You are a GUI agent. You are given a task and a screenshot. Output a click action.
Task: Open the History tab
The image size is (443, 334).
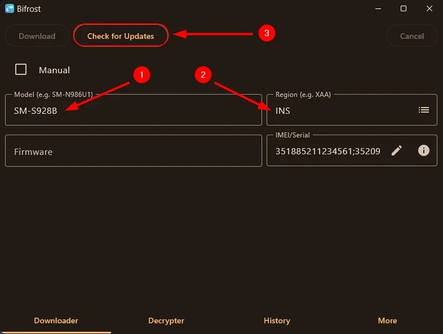click(x=277, y=320)
